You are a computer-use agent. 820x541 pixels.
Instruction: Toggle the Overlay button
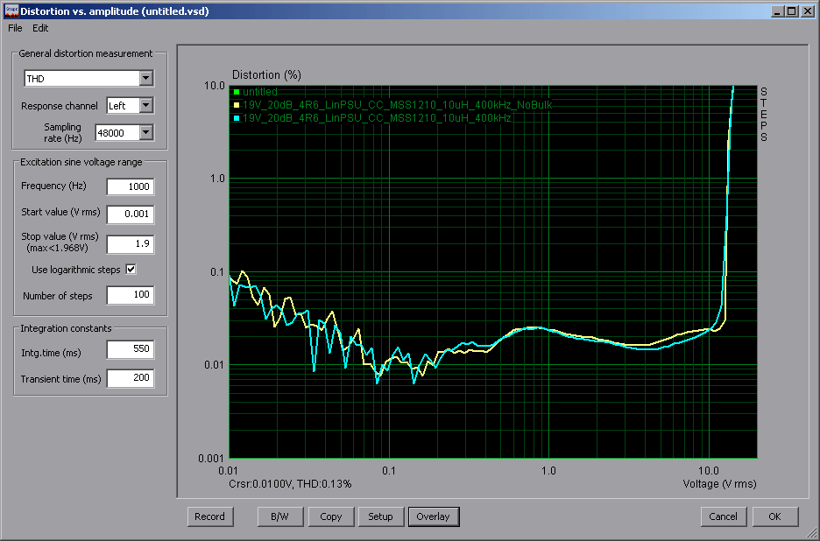tap(433, 516)
